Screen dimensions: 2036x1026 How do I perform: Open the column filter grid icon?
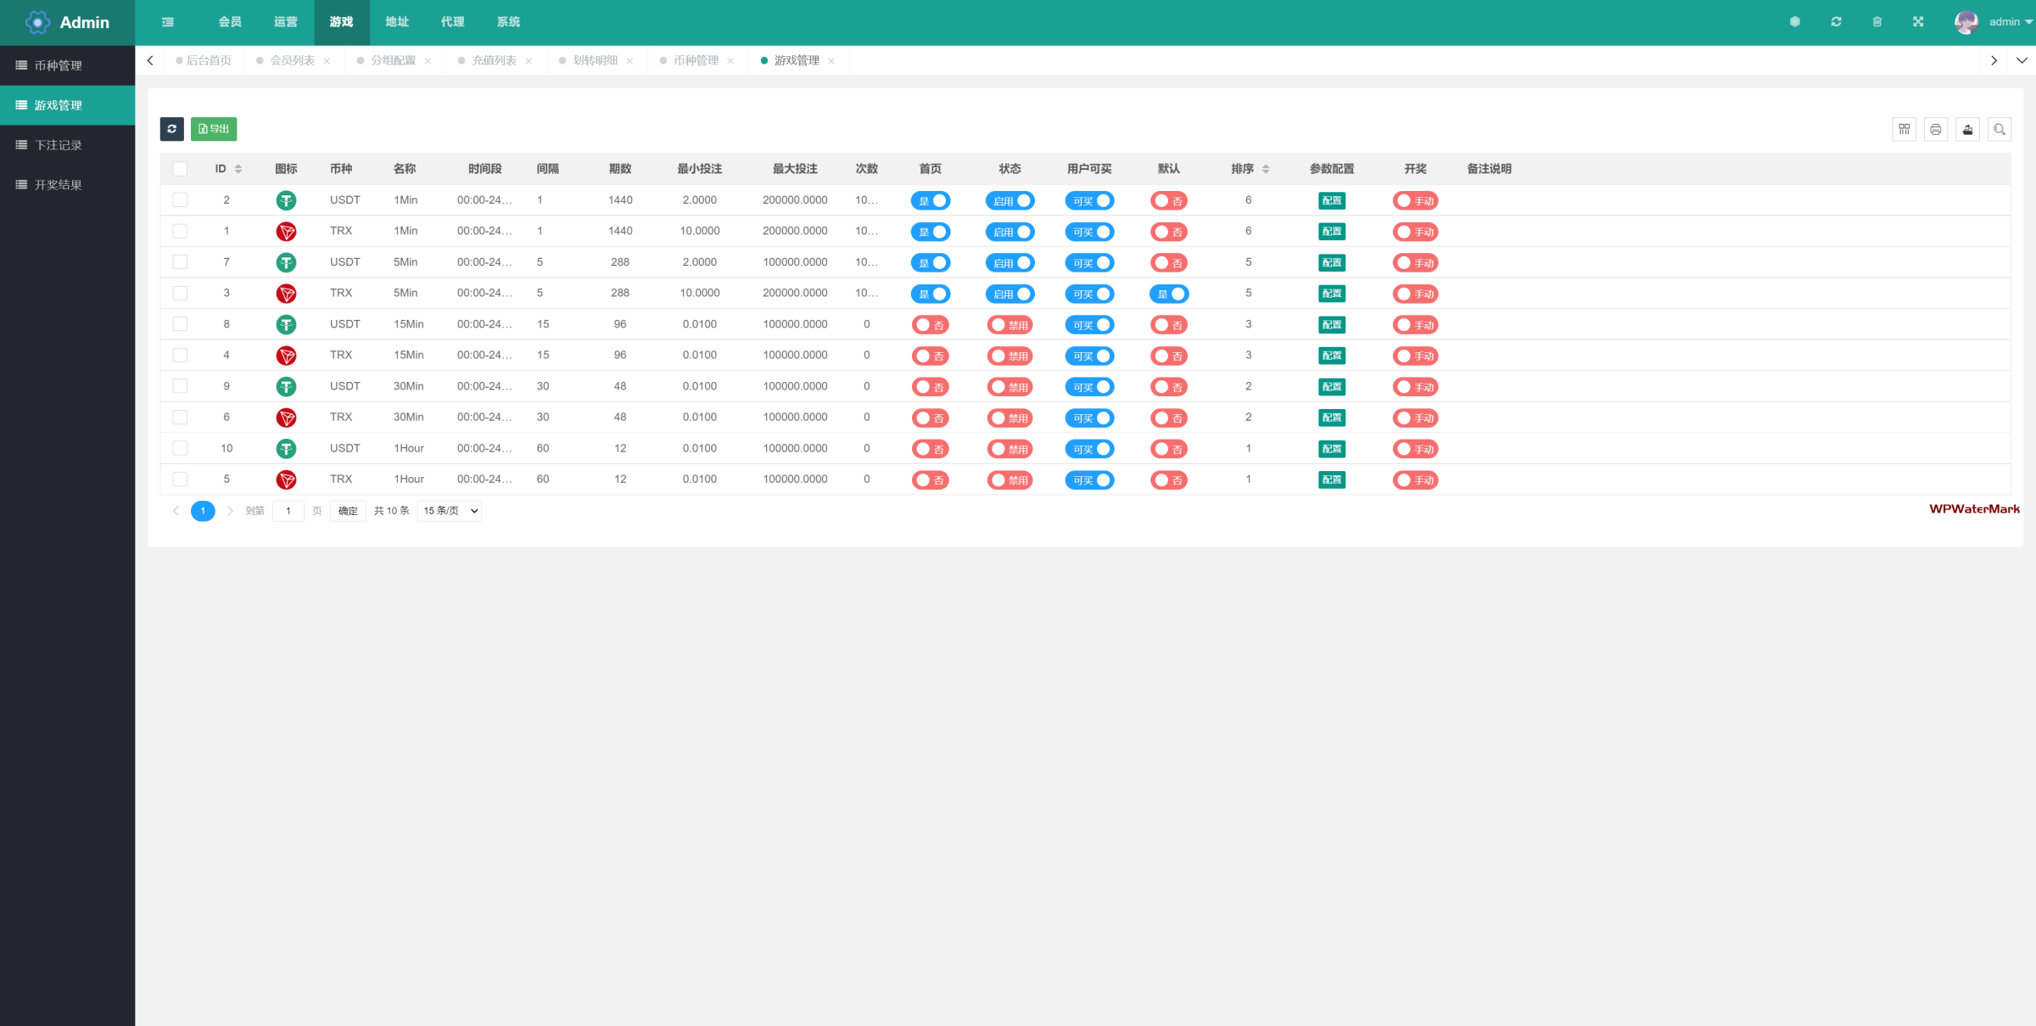(x=1904, y=129)
